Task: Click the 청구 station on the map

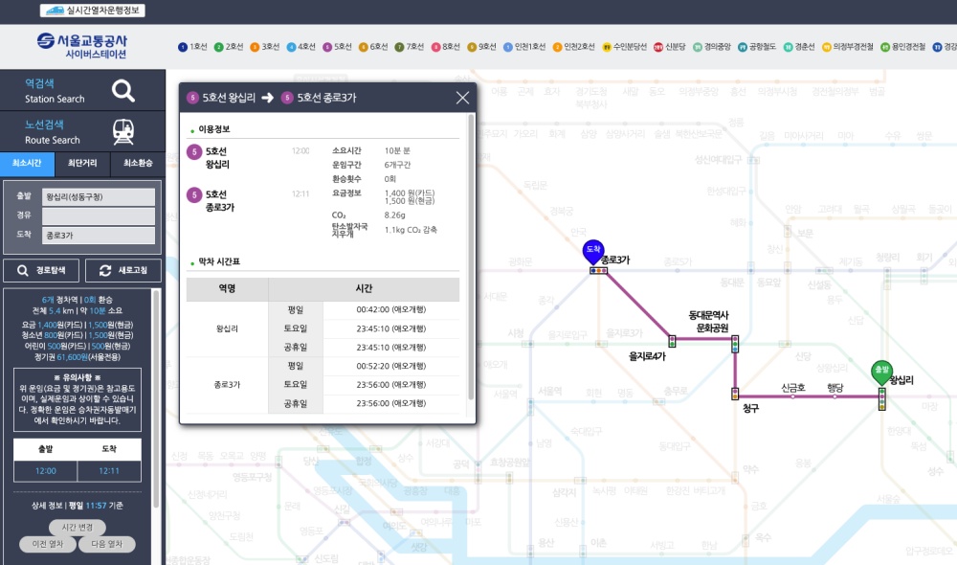Action: [735, 394]
